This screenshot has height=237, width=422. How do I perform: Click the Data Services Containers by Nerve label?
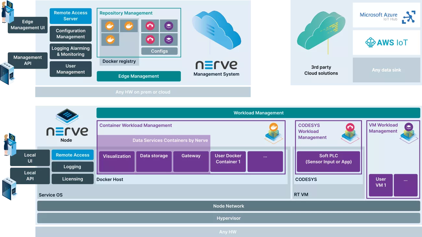coord(170,140)
